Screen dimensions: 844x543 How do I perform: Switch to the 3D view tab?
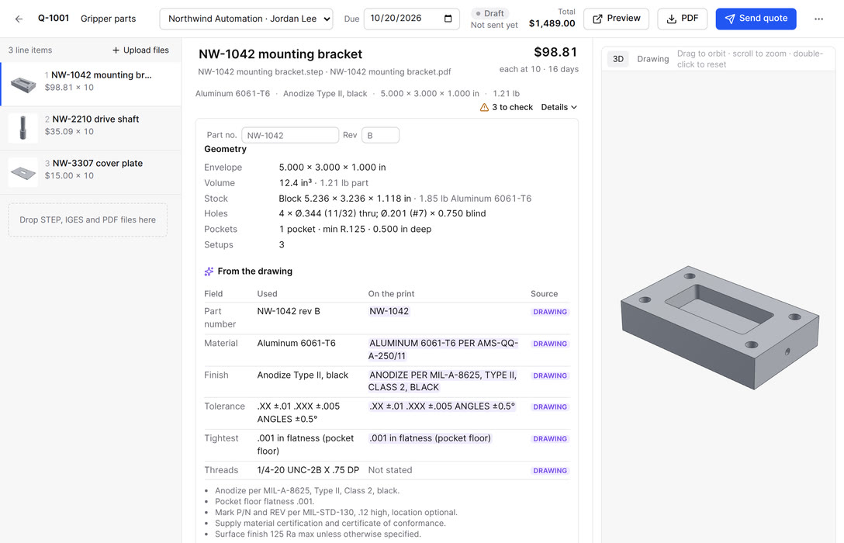tap(618, 59)
